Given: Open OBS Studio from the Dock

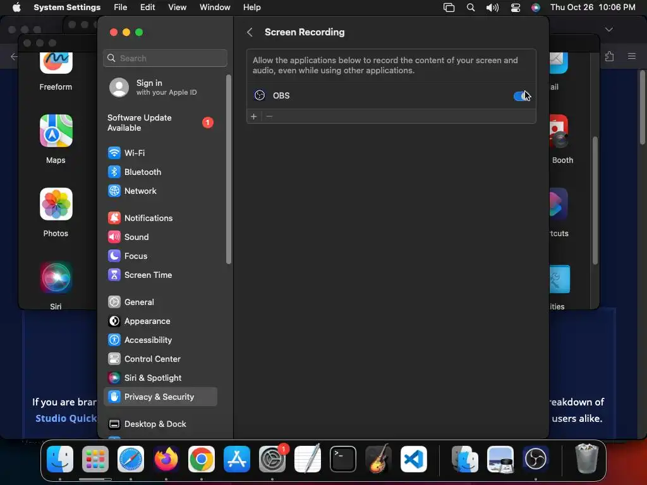Looking at the screenshot, I should pyautogui.click(x=536, y=459).
